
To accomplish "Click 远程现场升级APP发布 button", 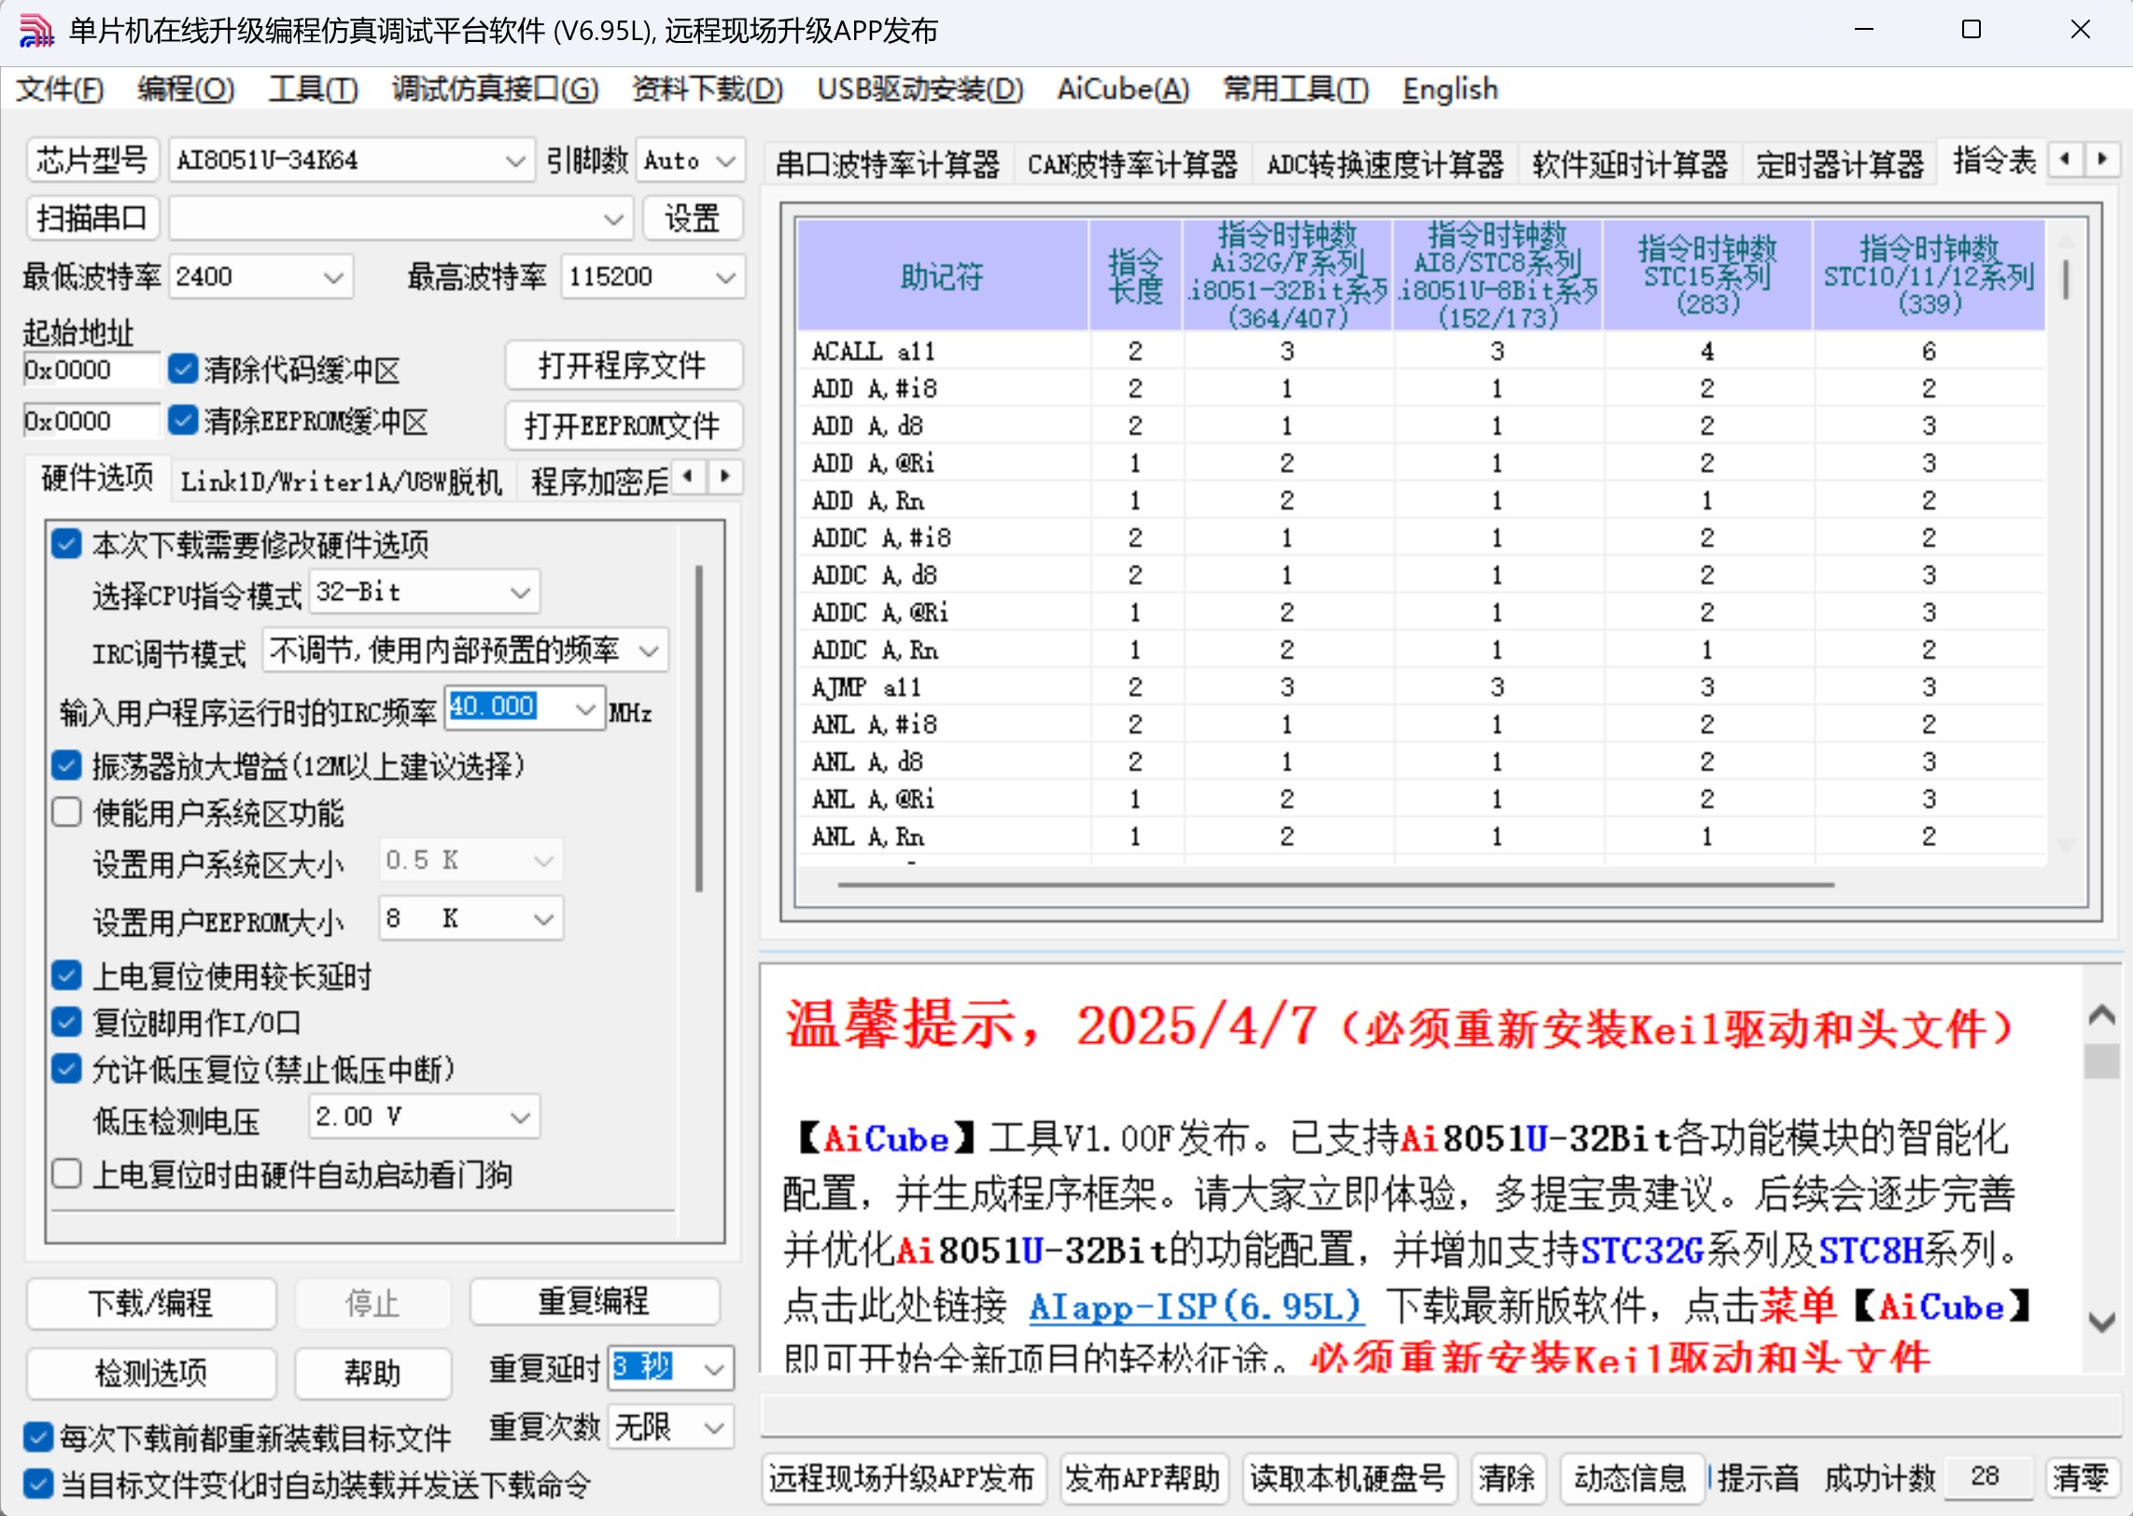I will (902, 1478).
